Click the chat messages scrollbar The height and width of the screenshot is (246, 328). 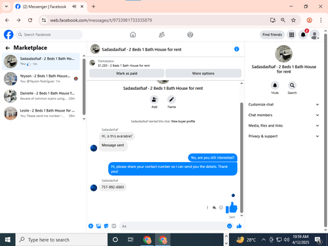[241, 157]
